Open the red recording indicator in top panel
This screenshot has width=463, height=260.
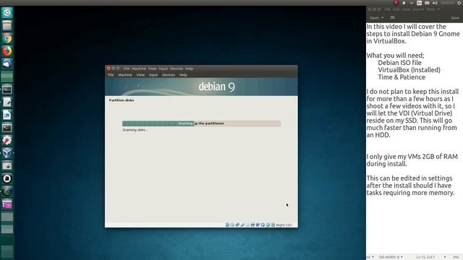(x=396, y=3)
